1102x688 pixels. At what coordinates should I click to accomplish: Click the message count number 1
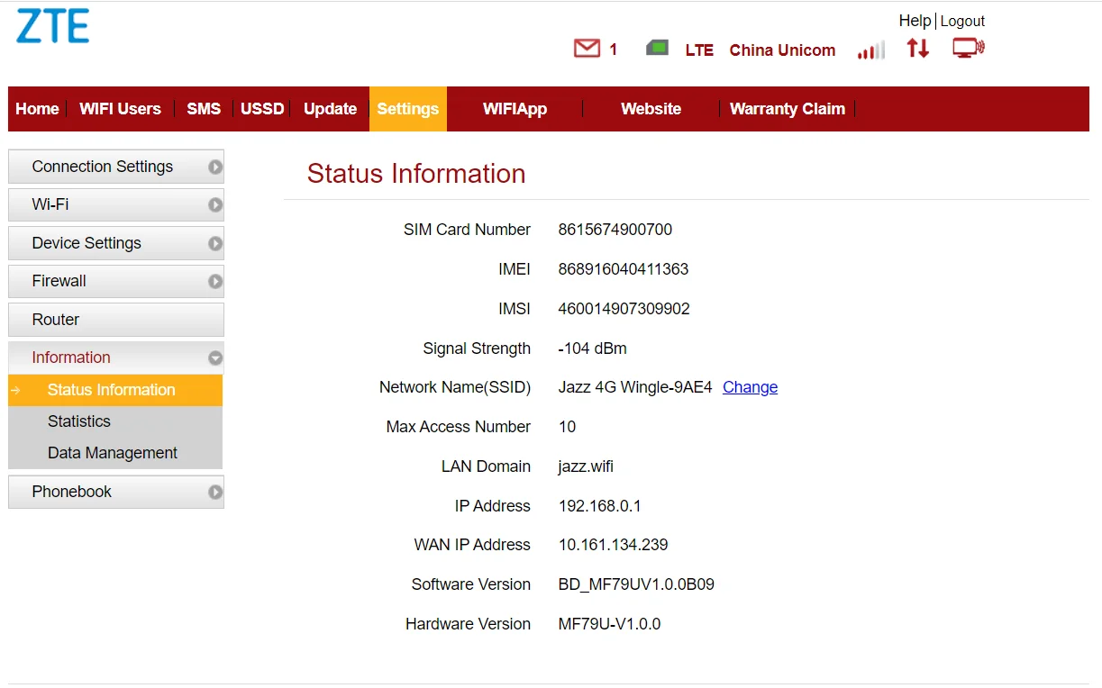point(614,50)
